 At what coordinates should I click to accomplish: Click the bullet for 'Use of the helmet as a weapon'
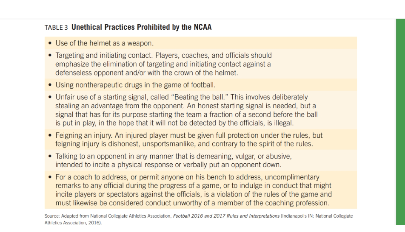pyautogui.click(x=50, y=43)
